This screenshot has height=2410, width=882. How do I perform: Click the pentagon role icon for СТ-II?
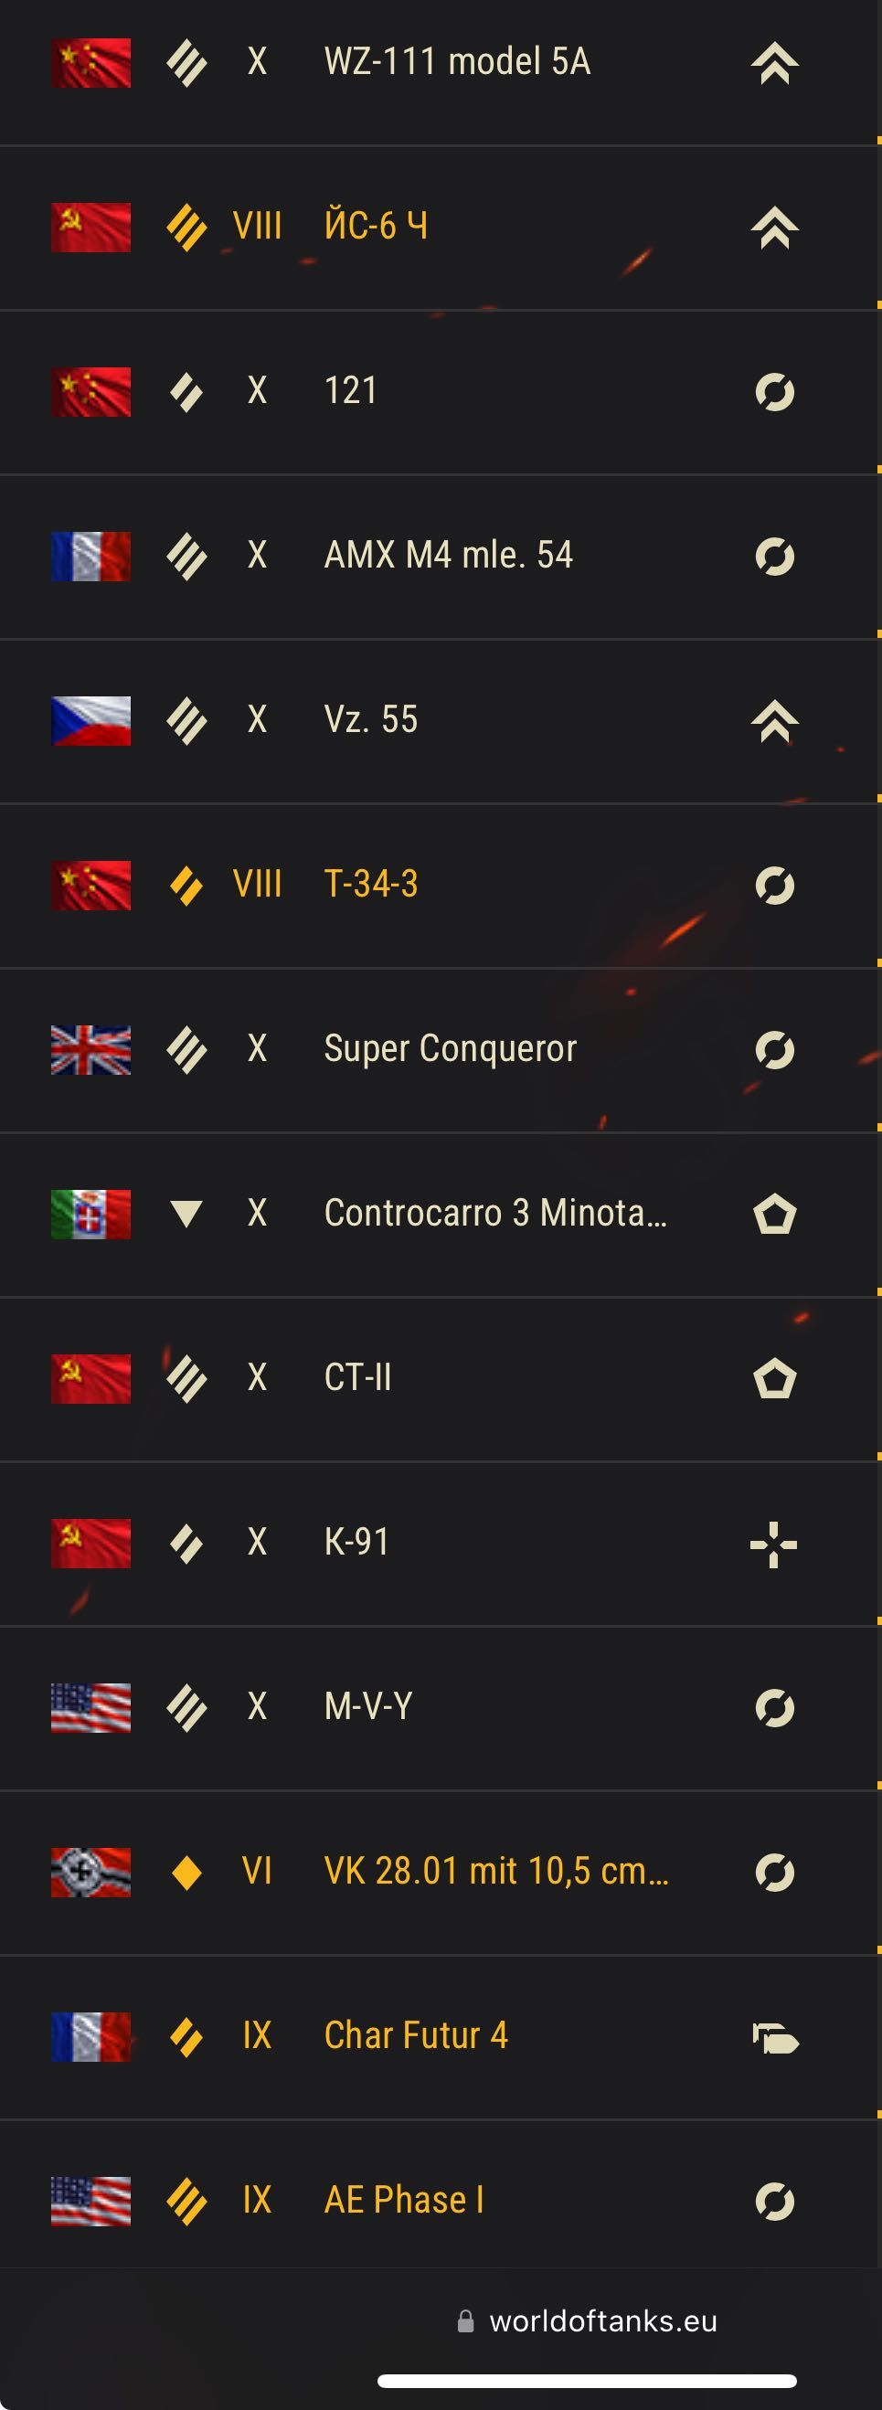click(774, 1379)
